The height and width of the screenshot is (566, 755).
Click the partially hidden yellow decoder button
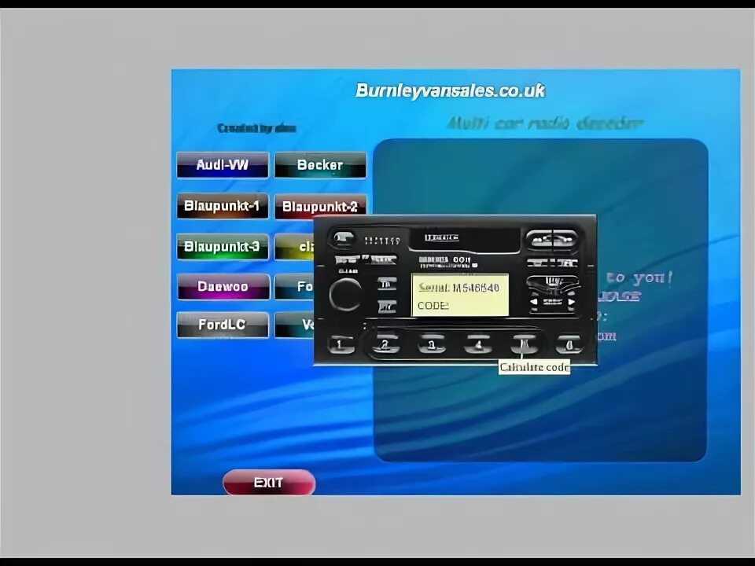point(294,247)
